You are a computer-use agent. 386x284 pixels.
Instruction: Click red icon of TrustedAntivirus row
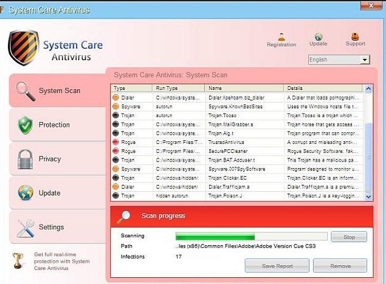pyautogui.click(x=115, y=142)
